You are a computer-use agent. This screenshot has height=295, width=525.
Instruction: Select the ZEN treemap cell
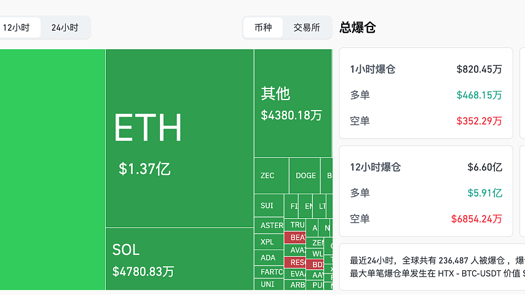pos(315,243)
